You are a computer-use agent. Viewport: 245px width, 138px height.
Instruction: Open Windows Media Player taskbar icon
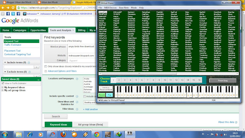(41, 135)
